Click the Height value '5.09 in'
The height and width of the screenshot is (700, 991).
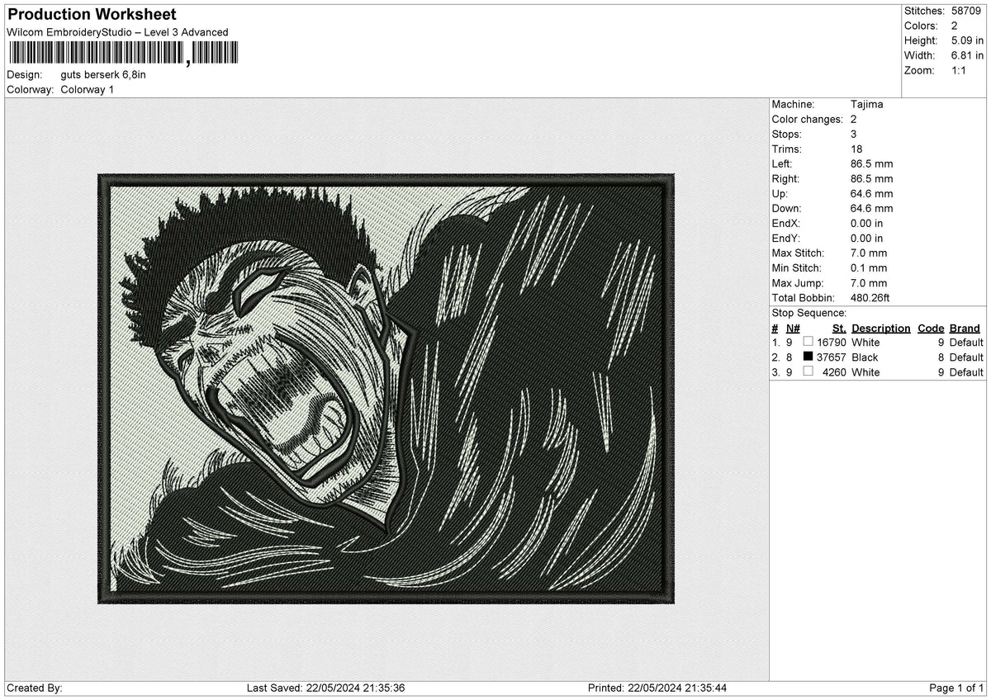[x=967, y=40]
